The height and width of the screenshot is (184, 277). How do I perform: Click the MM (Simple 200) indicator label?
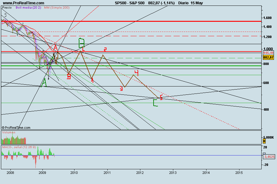pos(57,8)
